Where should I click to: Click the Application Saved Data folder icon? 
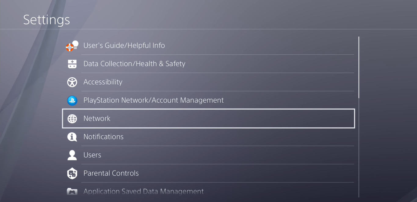click(72, 192)
